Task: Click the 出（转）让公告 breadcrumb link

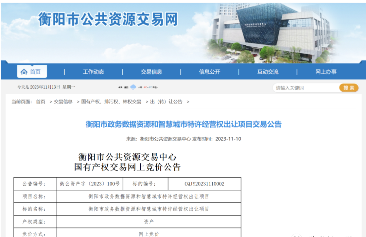Action: (x=166, y=102)
